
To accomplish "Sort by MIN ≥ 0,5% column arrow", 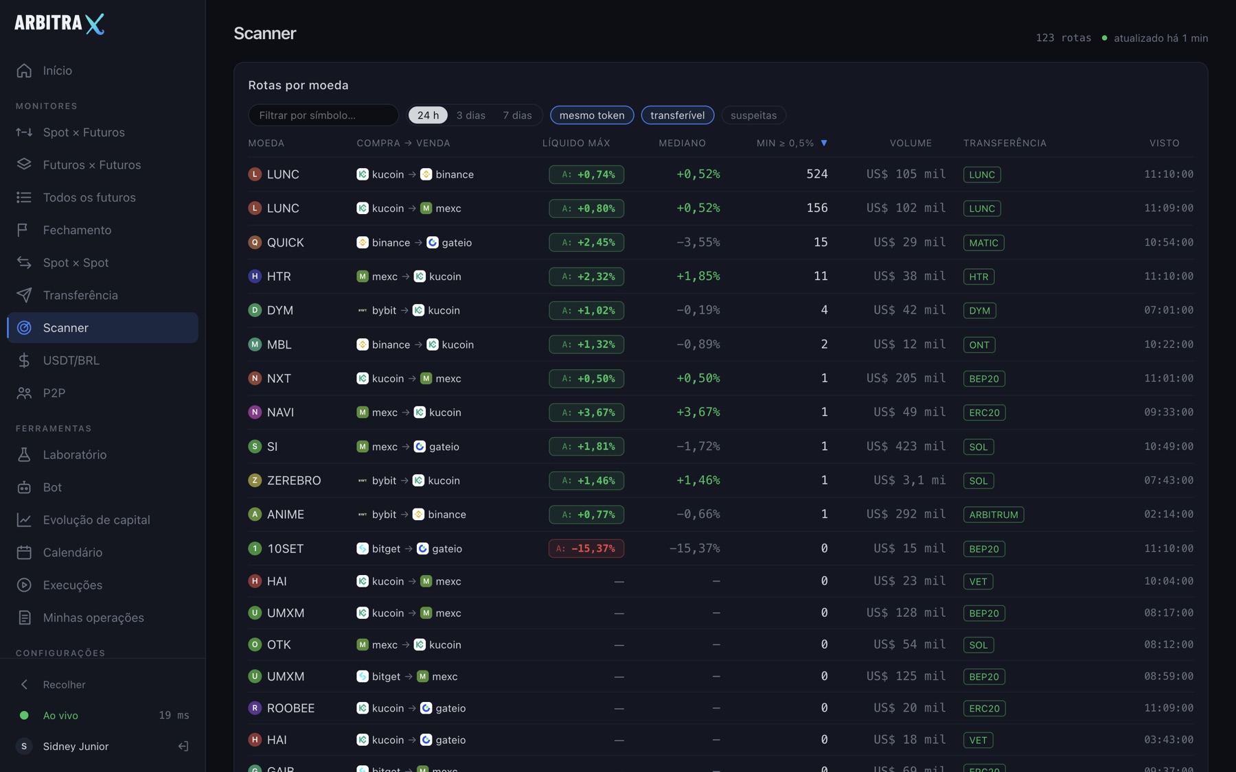I will click(x=824, y=143).
